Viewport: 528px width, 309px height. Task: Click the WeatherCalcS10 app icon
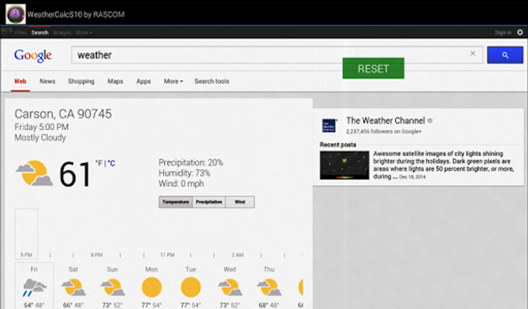tap(15, 14)
